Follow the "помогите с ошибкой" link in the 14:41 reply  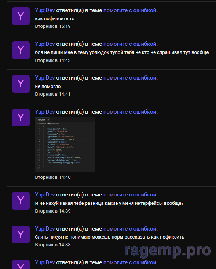tap(130, 78)
